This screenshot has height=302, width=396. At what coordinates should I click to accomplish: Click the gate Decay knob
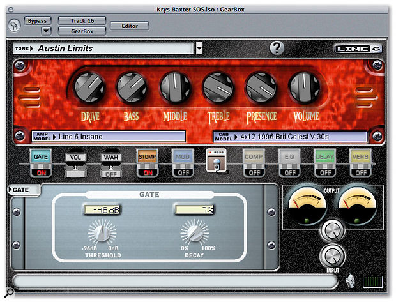pyautogui.click(x=194, y=233)
